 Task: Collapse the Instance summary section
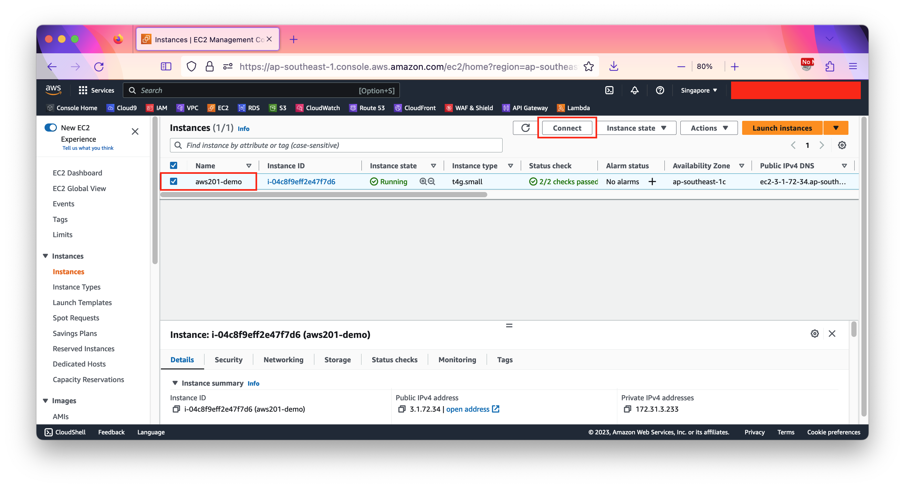(x=175, y=383)
